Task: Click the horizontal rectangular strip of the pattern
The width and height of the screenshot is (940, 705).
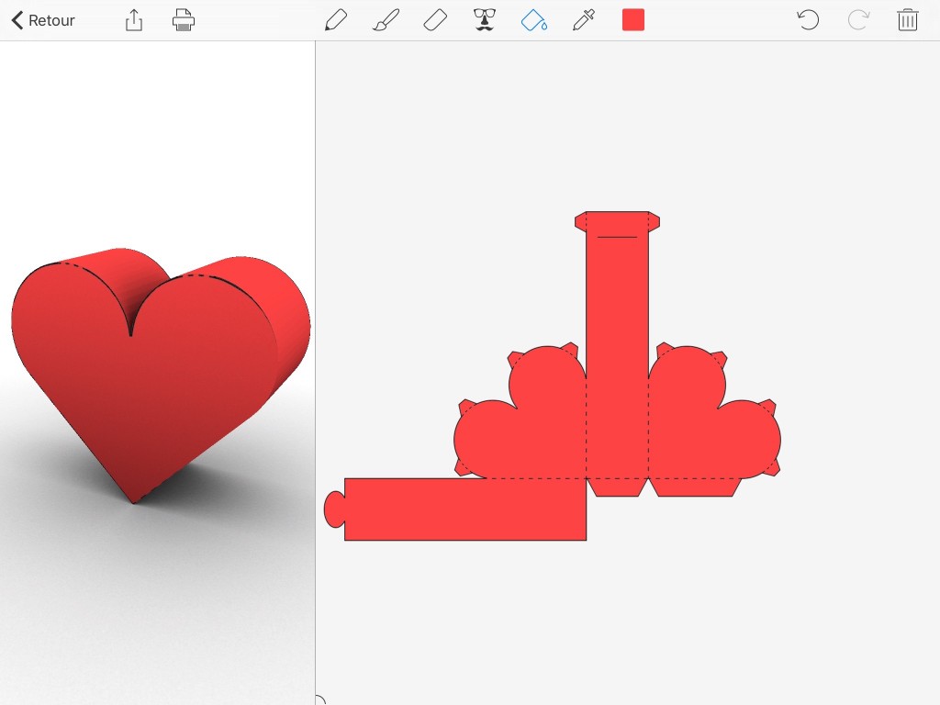Action: pyautogui.click(x=464, y=509)
